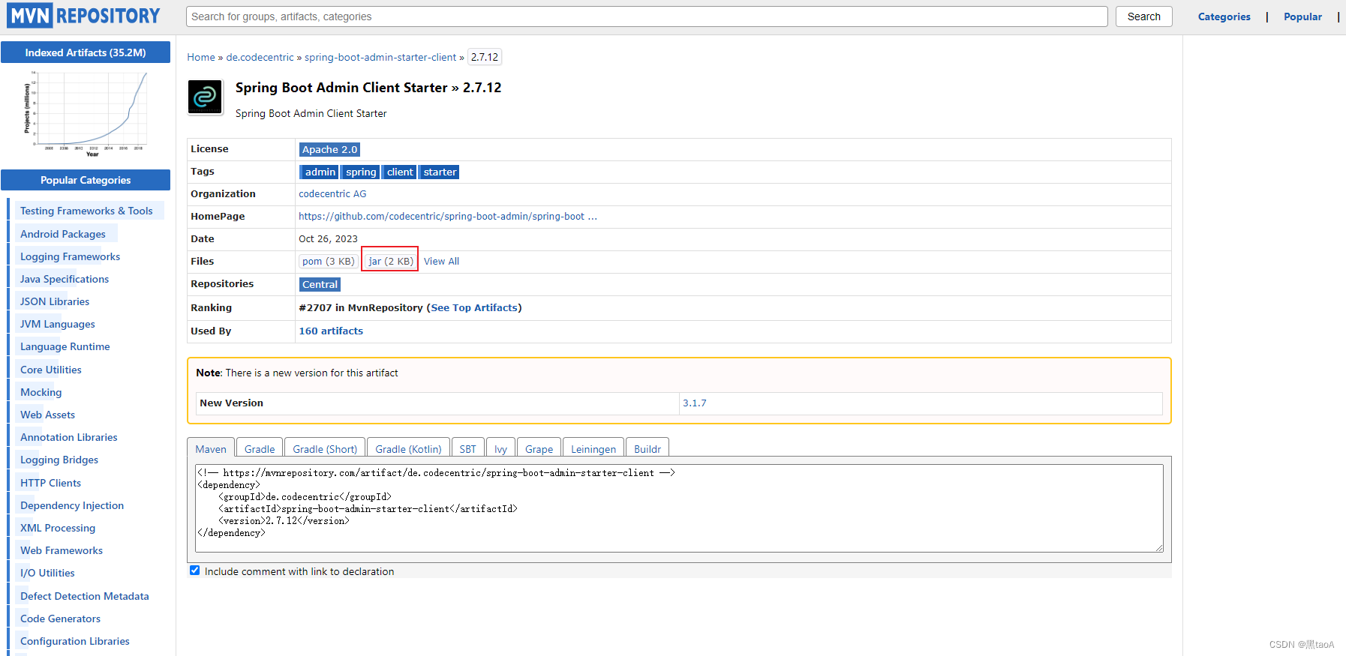Download the jar (2 KB) file

click(x=390, y=262)
